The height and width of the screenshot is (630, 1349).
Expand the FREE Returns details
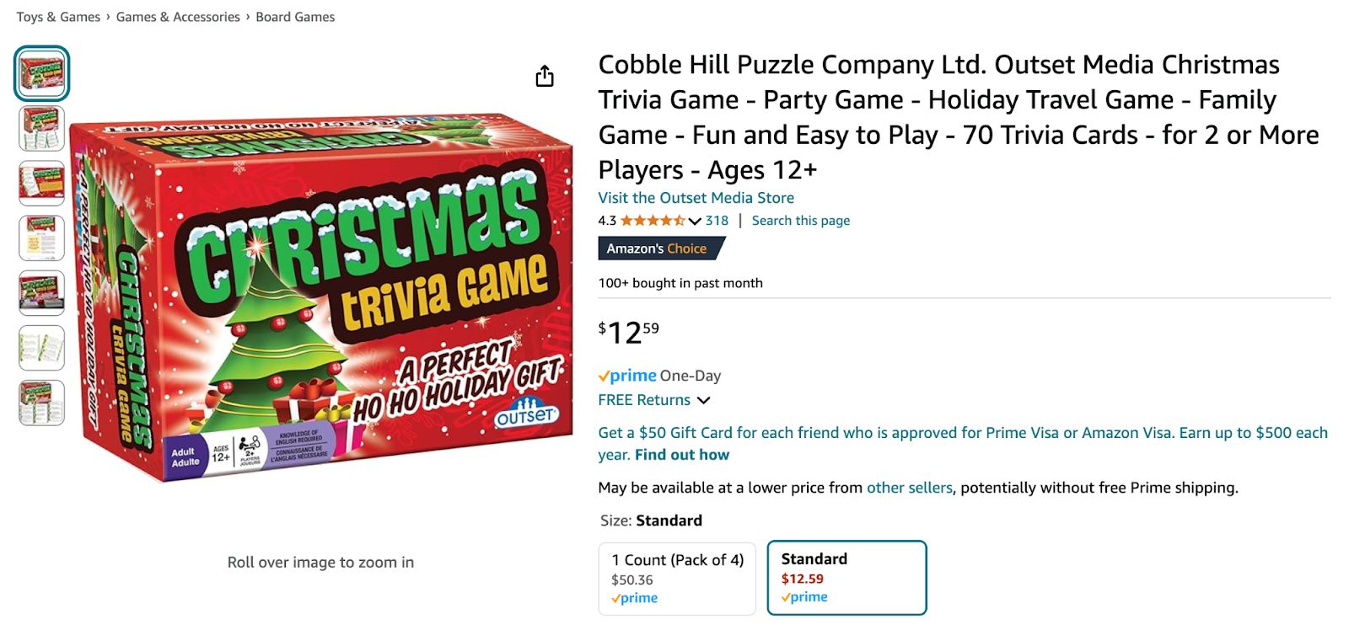[x=705, y=400]
